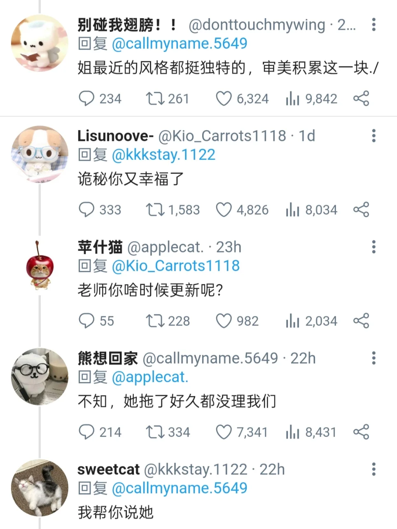Screen dimensions: 397x529
Task: Open the @Kio_Carrots1118 reply mention link
Action: [x=176, y=266]
